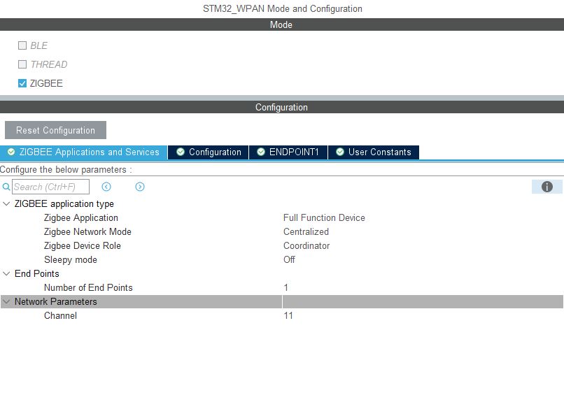This screenshot has width=564, height=416.
Task: Click the check icon on the ENDPOINT1 tab
Action: pyautogui.click(x=260, y=152)
